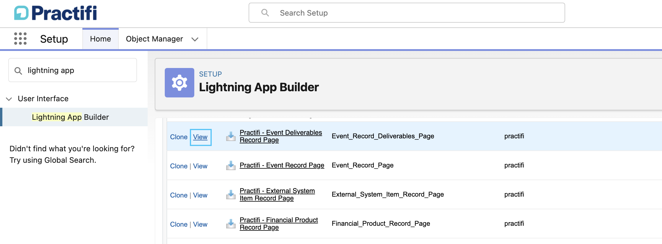Open 'Practifi - Event Record Page' link
Screen dimensions: 662x244
(282, 165)
